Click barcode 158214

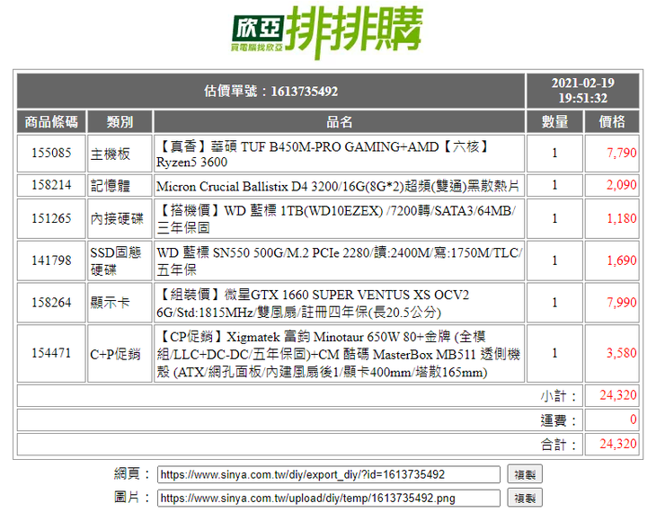click(x=51, y=185)
